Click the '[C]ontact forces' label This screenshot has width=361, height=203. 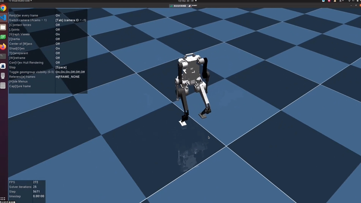pos(20,25)
